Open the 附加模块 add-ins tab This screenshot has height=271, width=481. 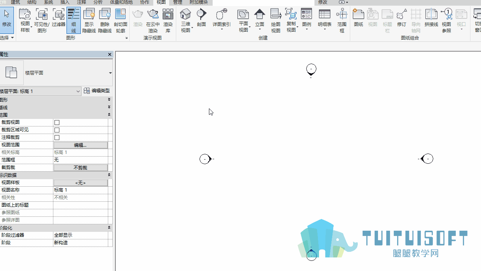(199, 2)
